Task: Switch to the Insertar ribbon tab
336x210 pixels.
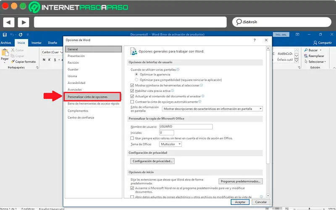Action: tap(37, 43)
